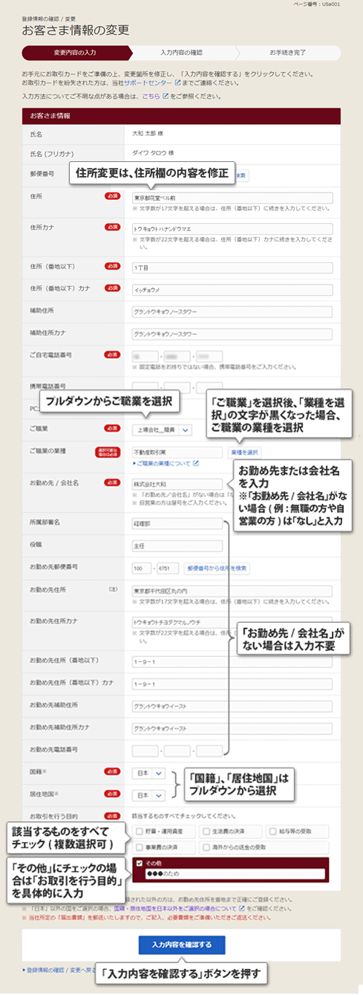This screenshot has height=995, width=363.
Task: Click the 入力内容を確認する button
Action: pos(182,945)
